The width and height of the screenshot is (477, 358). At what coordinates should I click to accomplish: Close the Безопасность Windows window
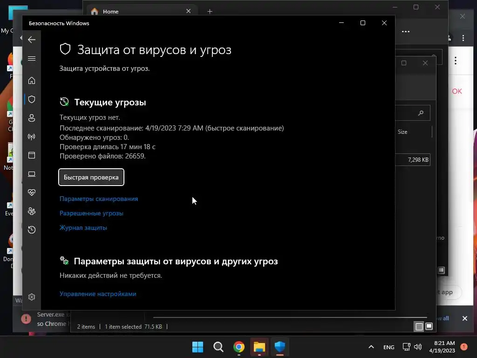tap(384, 23)
